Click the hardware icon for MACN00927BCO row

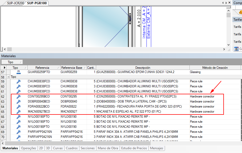(x=19, y=112)
